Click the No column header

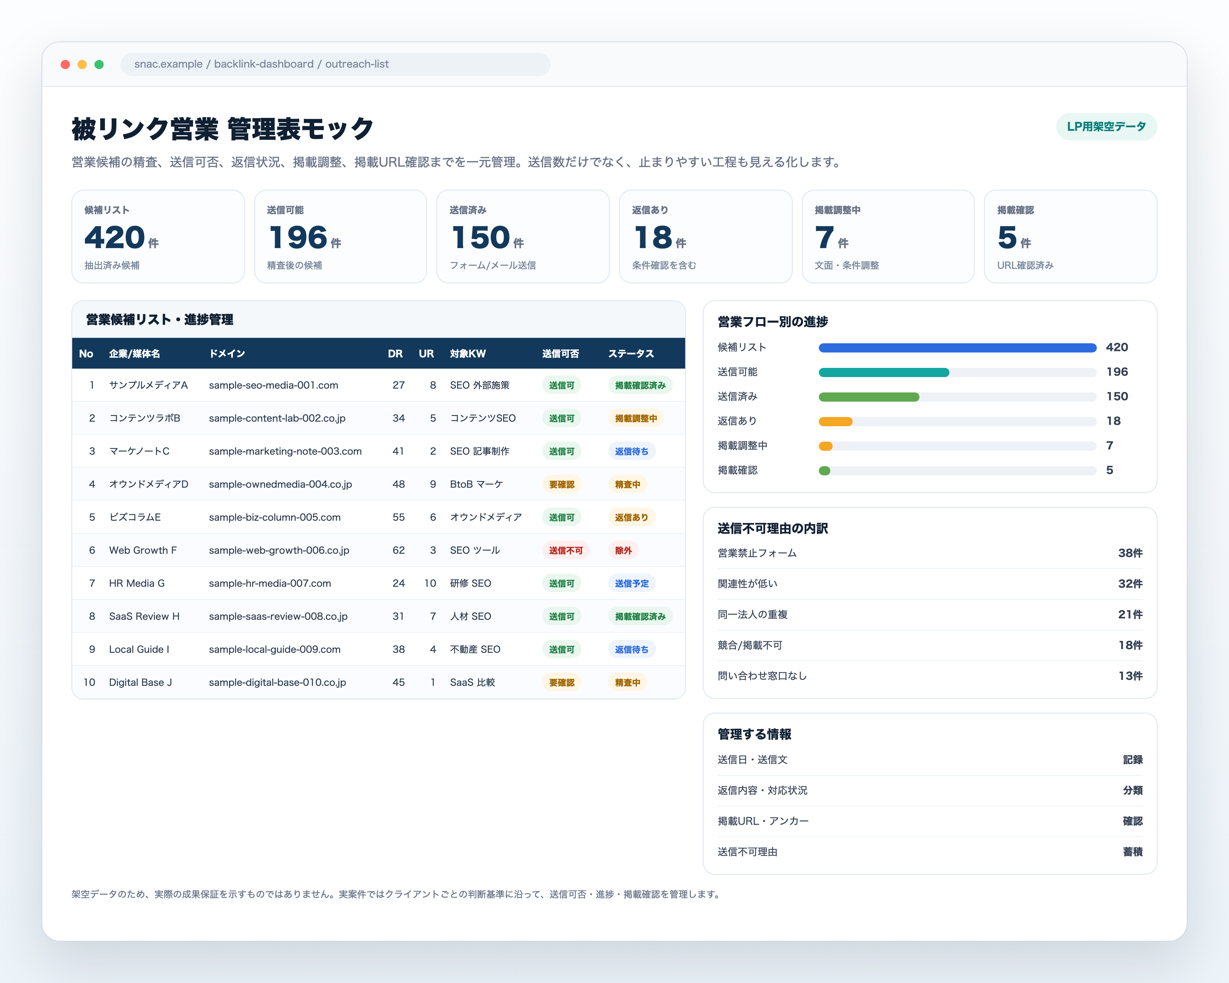(x=86, y=353)
